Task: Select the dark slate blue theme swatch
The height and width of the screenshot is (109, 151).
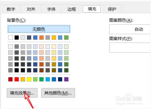Action: (x=29, y=38)
